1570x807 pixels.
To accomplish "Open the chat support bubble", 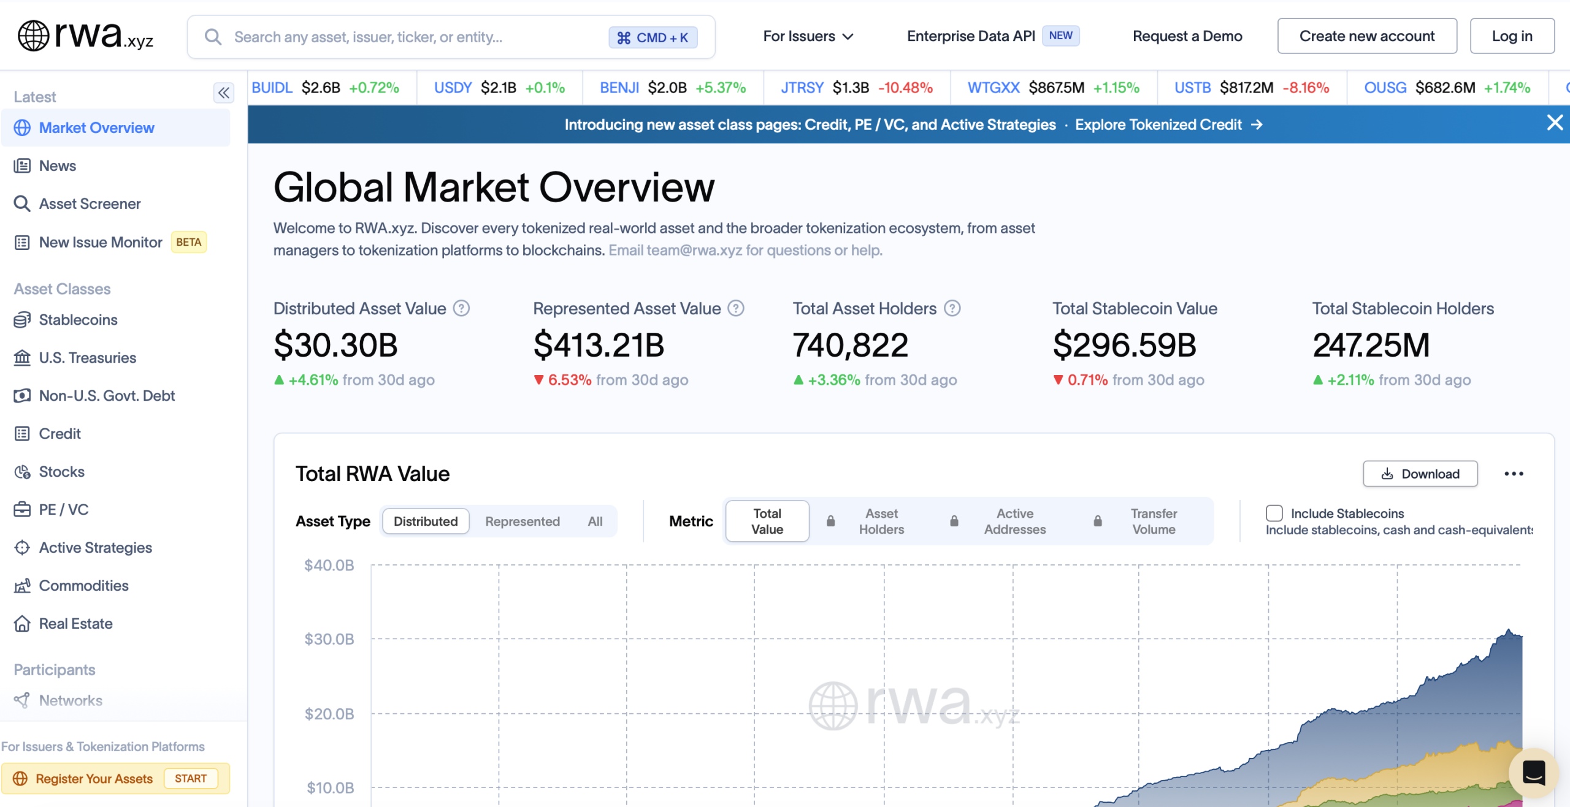I will pyautogui.click(x=1533, y=772).
